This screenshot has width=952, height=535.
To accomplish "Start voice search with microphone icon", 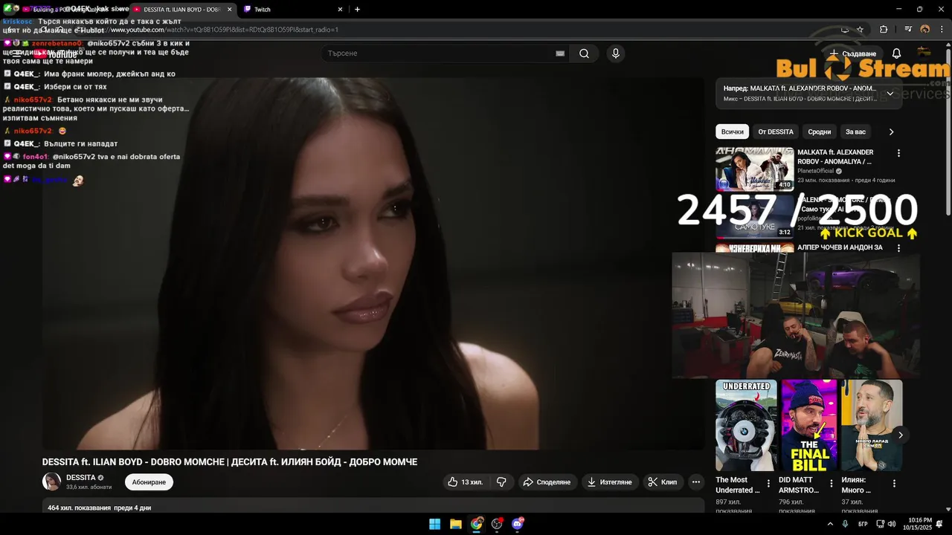I will tap(615, 53).
